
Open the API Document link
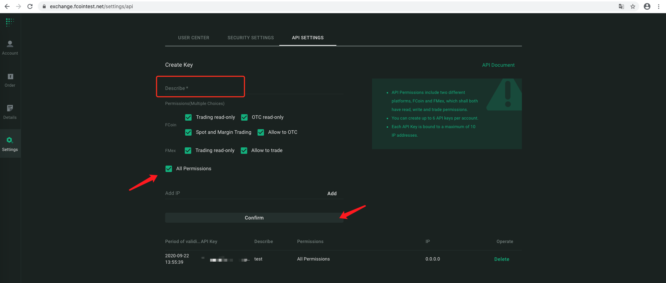[498, 65]
